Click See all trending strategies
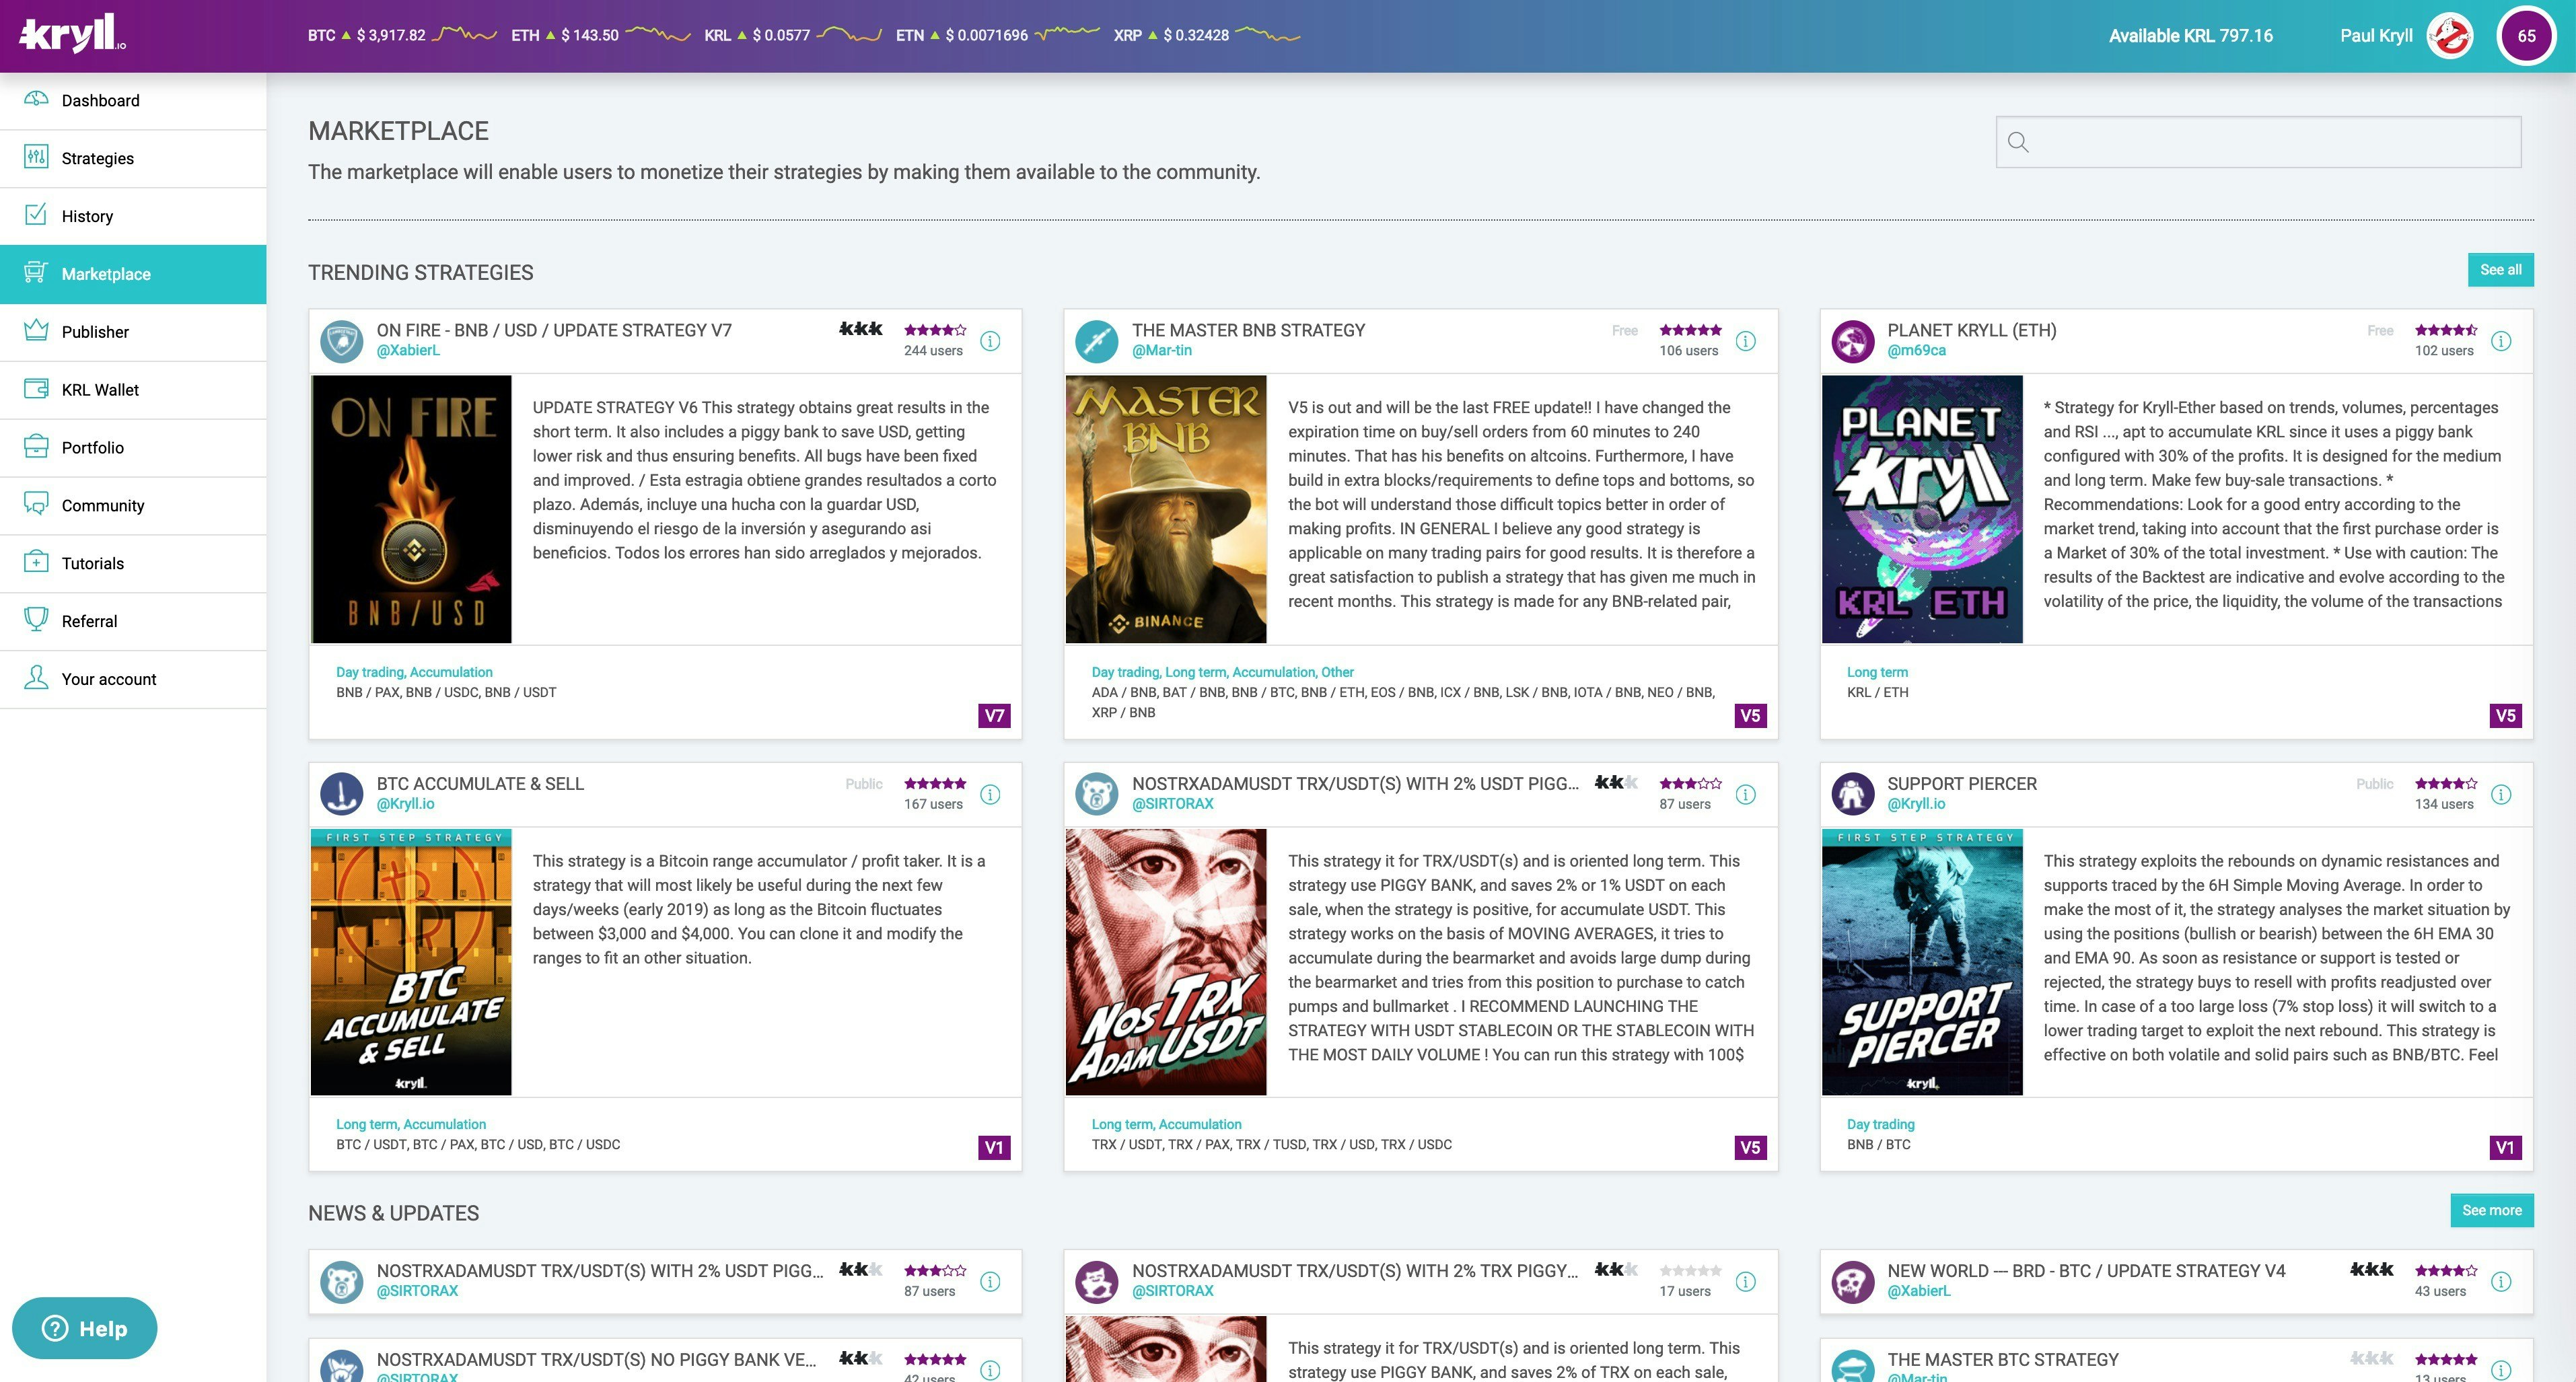 pyautogui.click(x=2501, y=269)
